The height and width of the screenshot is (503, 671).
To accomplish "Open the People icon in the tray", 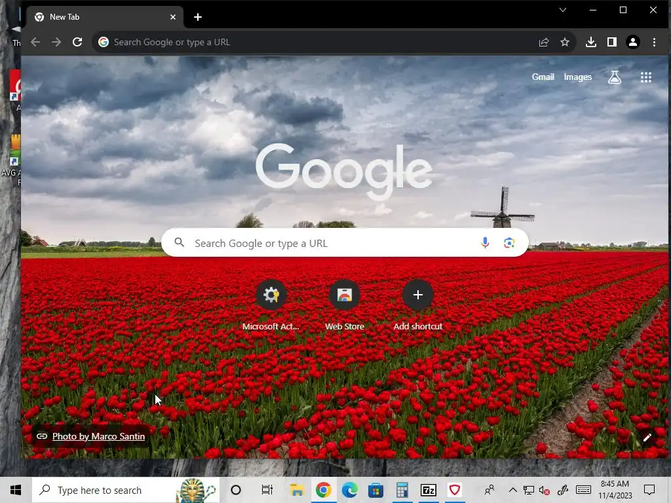I will 489,490.
